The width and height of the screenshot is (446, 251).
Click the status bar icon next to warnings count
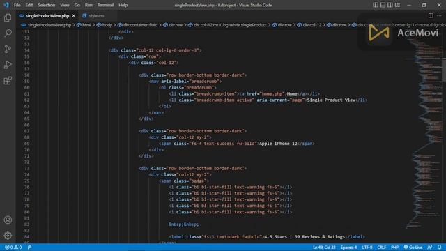click(29, 247)
